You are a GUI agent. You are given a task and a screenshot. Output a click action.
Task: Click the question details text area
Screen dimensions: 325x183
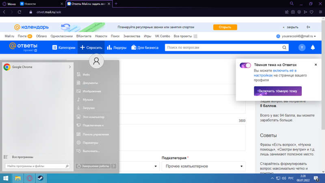[182, 137]
